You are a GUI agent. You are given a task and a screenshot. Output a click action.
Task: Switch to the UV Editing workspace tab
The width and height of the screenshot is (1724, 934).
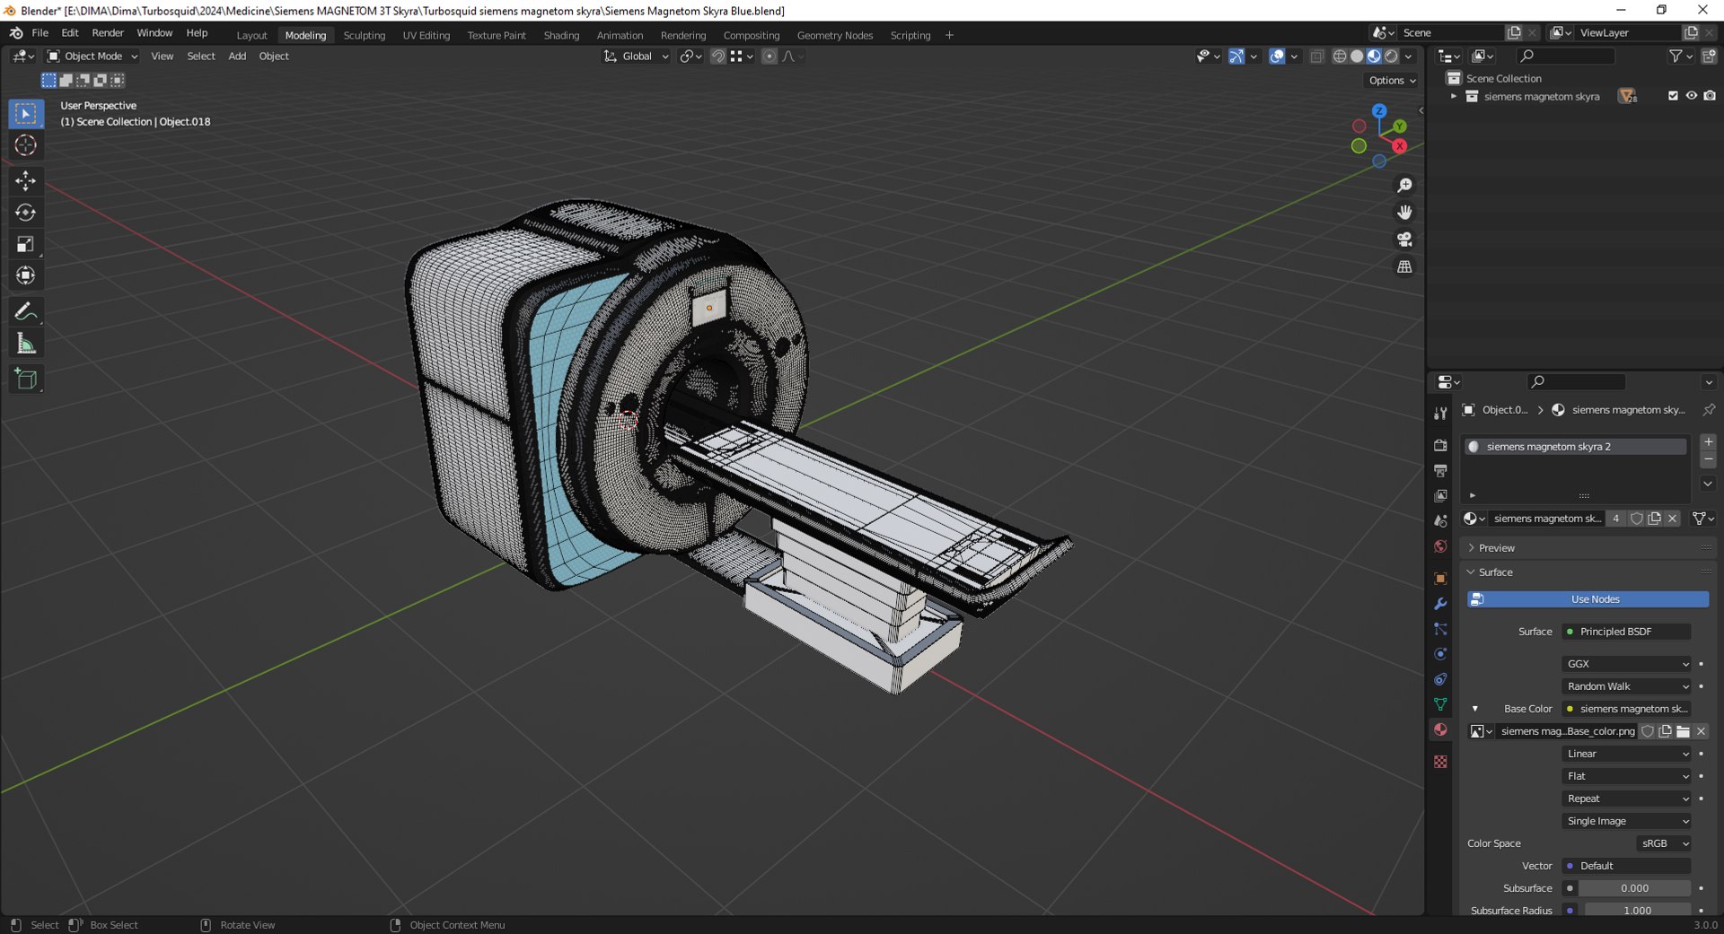426,35
